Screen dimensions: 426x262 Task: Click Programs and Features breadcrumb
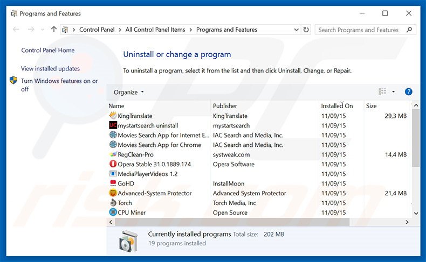(226, 30)
